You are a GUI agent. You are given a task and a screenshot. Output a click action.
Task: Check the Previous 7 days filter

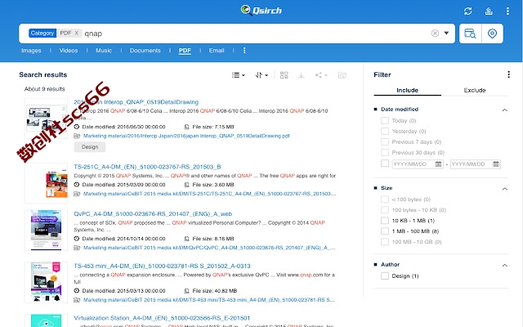(385, 141)
